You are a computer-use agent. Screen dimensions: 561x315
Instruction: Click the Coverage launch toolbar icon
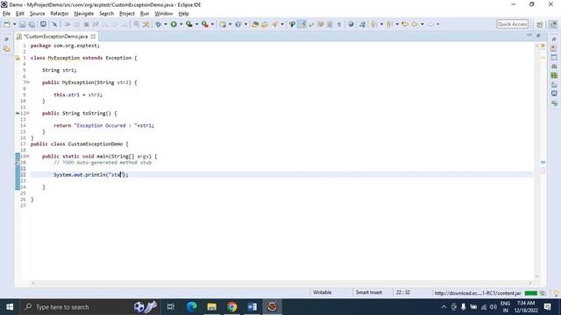tap(189, 24)
